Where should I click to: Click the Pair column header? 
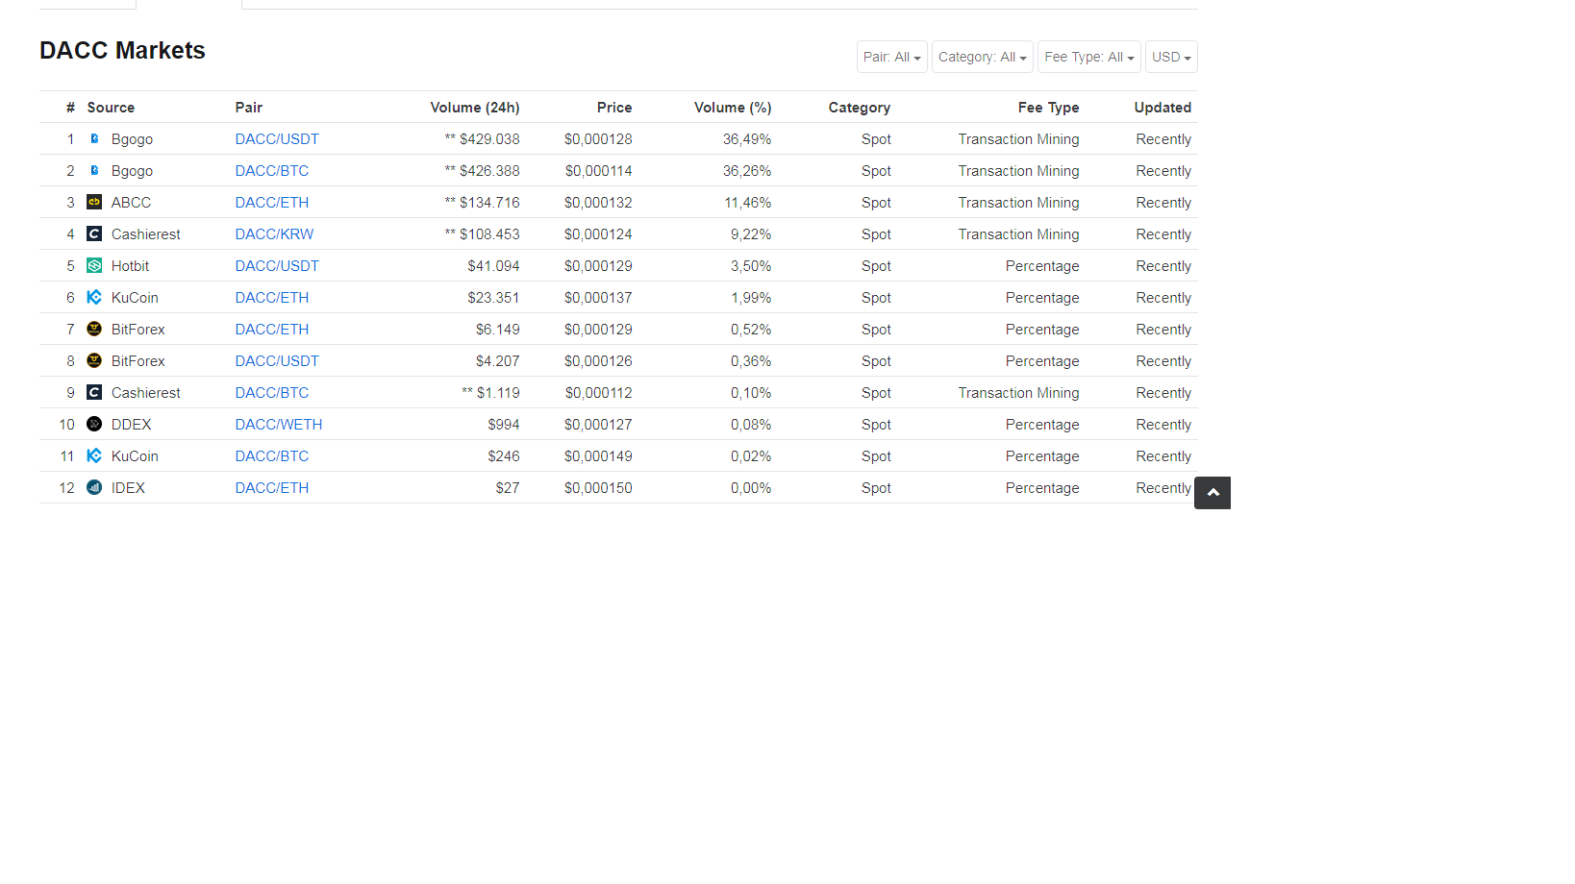click(x=249, y=108)
